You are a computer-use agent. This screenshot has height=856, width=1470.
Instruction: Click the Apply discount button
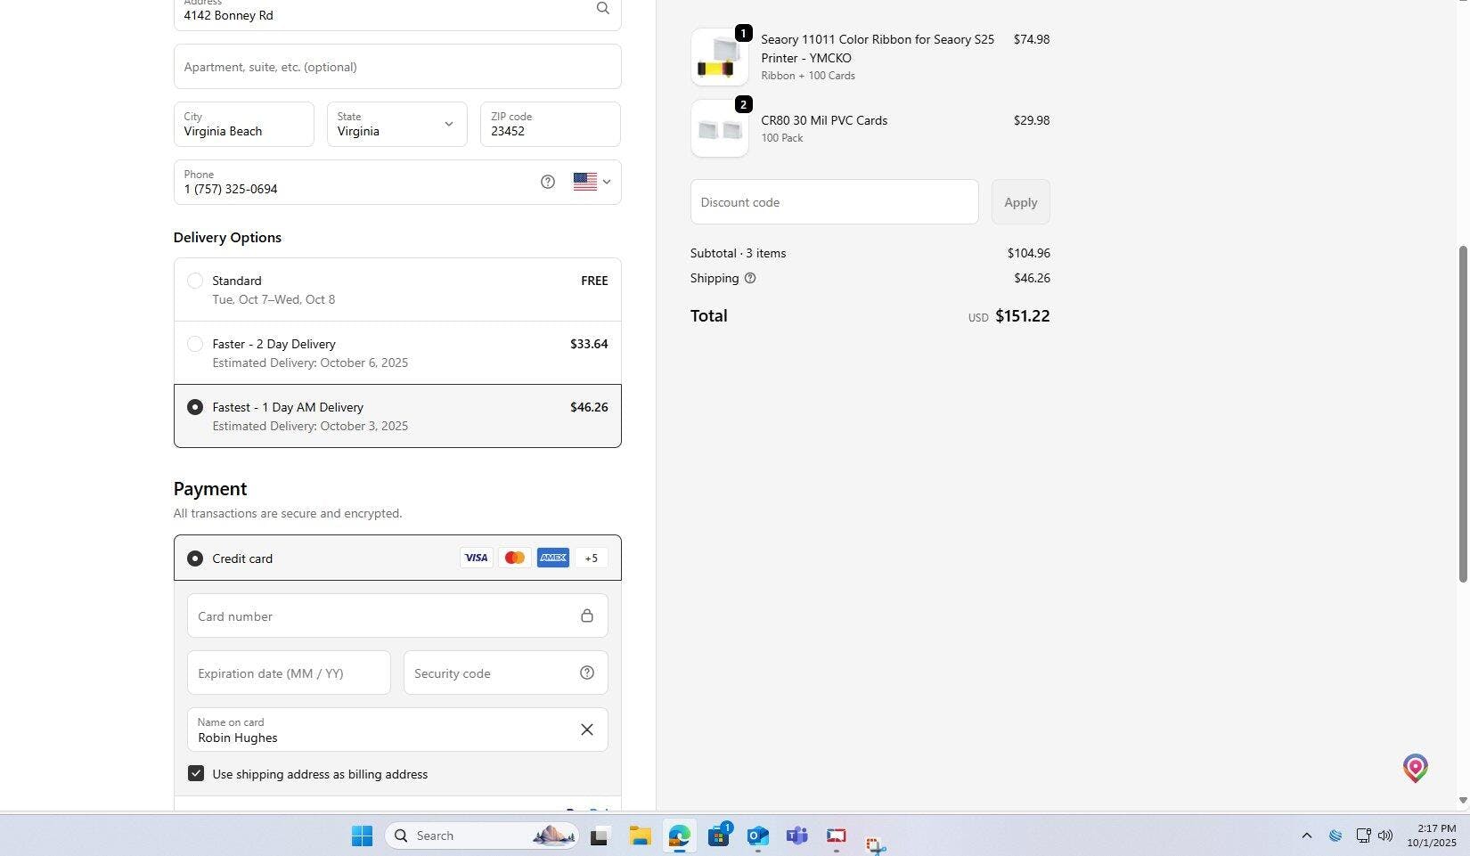coord(1020,203)
